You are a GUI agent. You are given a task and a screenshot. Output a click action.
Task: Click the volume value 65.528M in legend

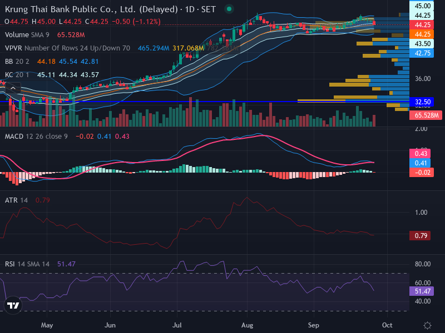71,35
